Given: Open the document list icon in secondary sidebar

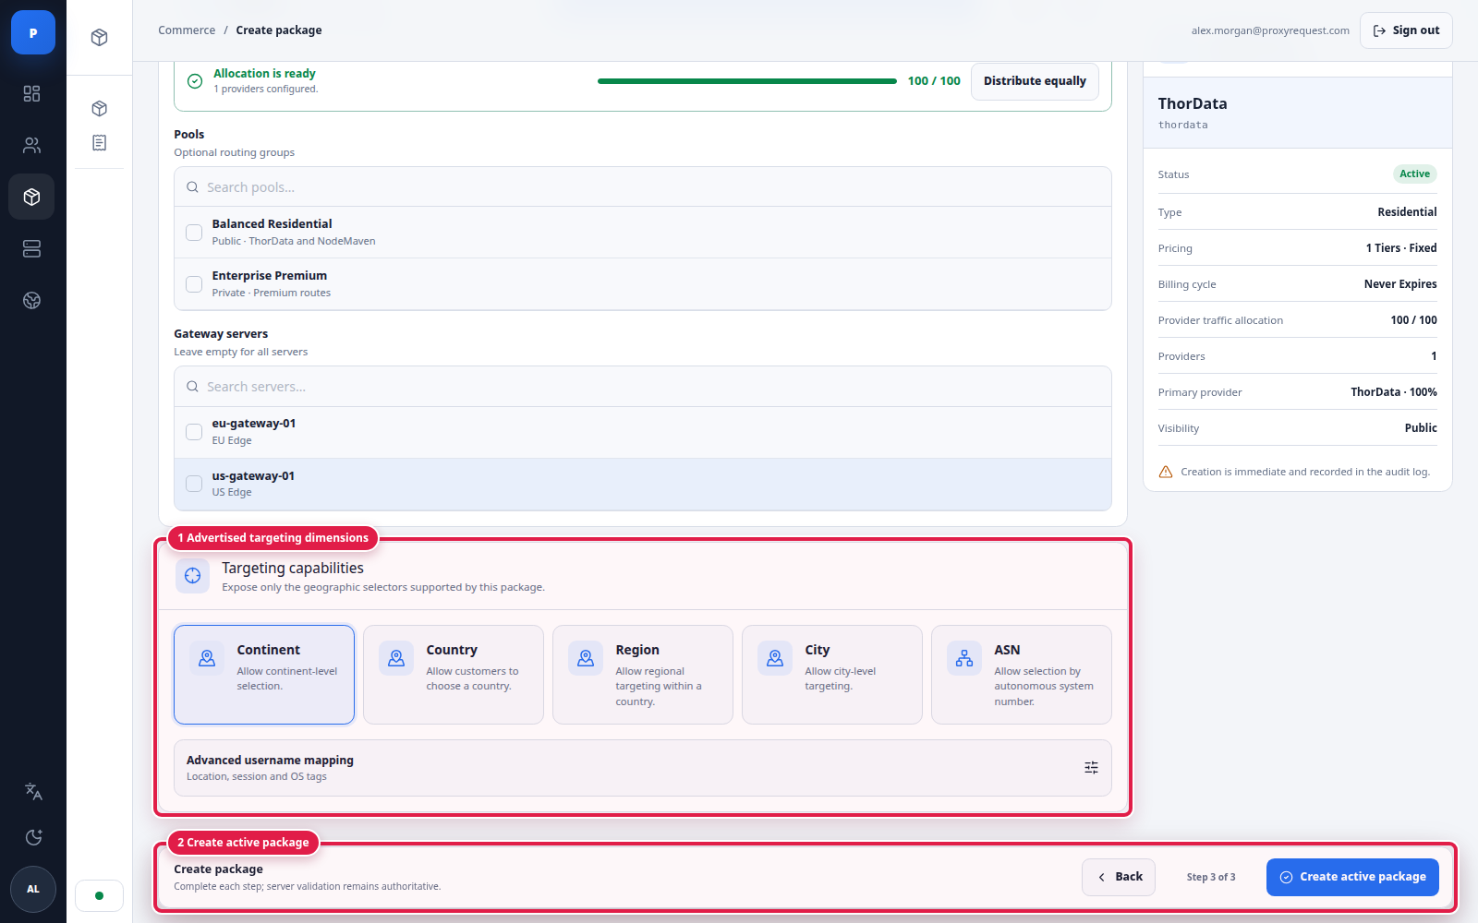Looking at the screenshot, I should click(100, 142).
